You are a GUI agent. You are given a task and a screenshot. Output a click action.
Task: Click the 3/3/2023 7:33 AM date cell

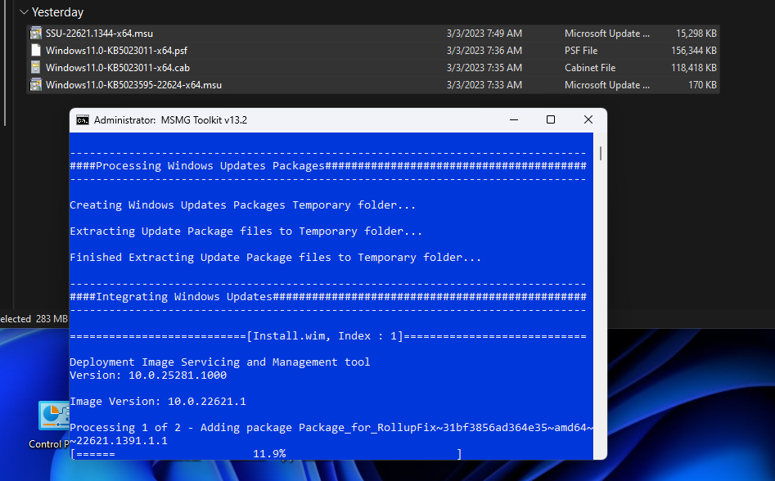pos(484,85)
